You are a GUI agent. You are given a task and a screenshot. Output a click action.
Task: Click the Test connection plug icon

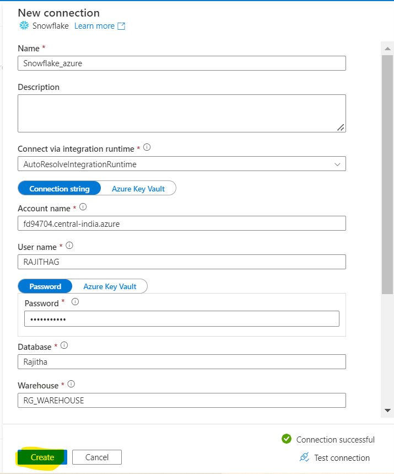304,457
